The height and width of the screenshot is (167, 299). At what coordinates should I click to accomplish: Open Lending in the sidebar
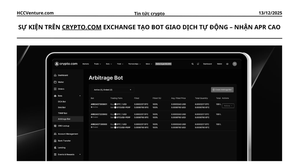(62, 147)
